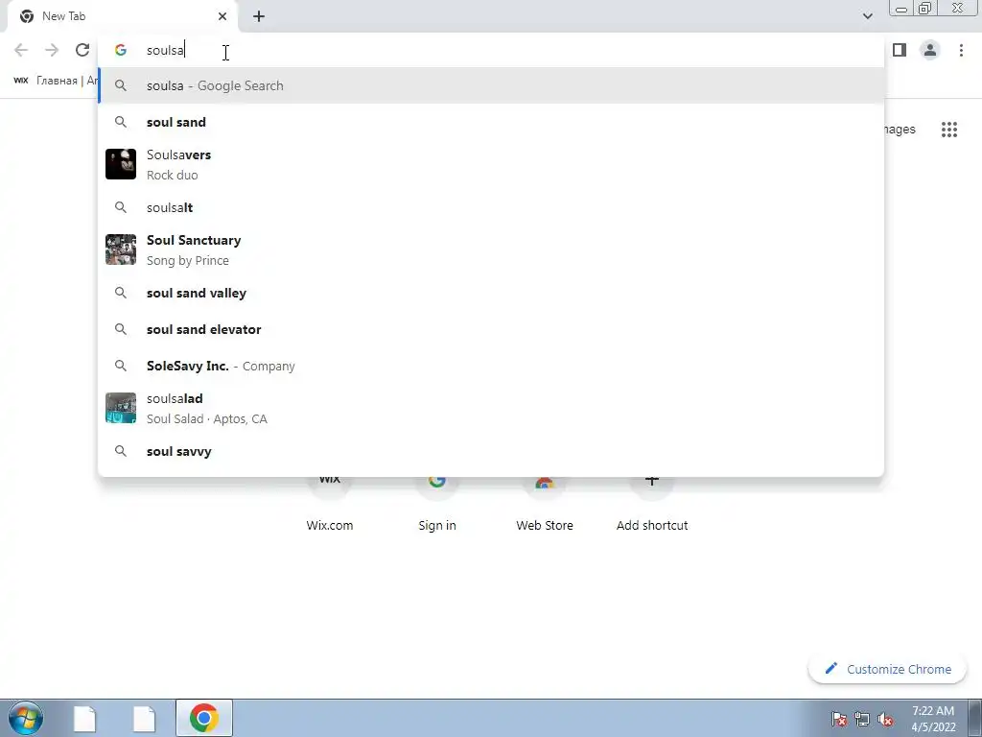This screenshot has height=737, width=982.
Task: Open the first blank document taskbar icon
Action: [x=84, y=718]
